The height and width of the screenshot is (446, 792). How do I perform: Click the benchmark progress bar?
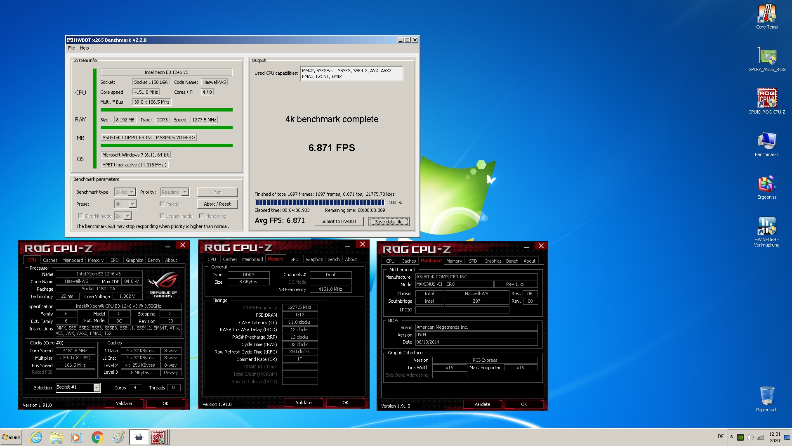320,202
